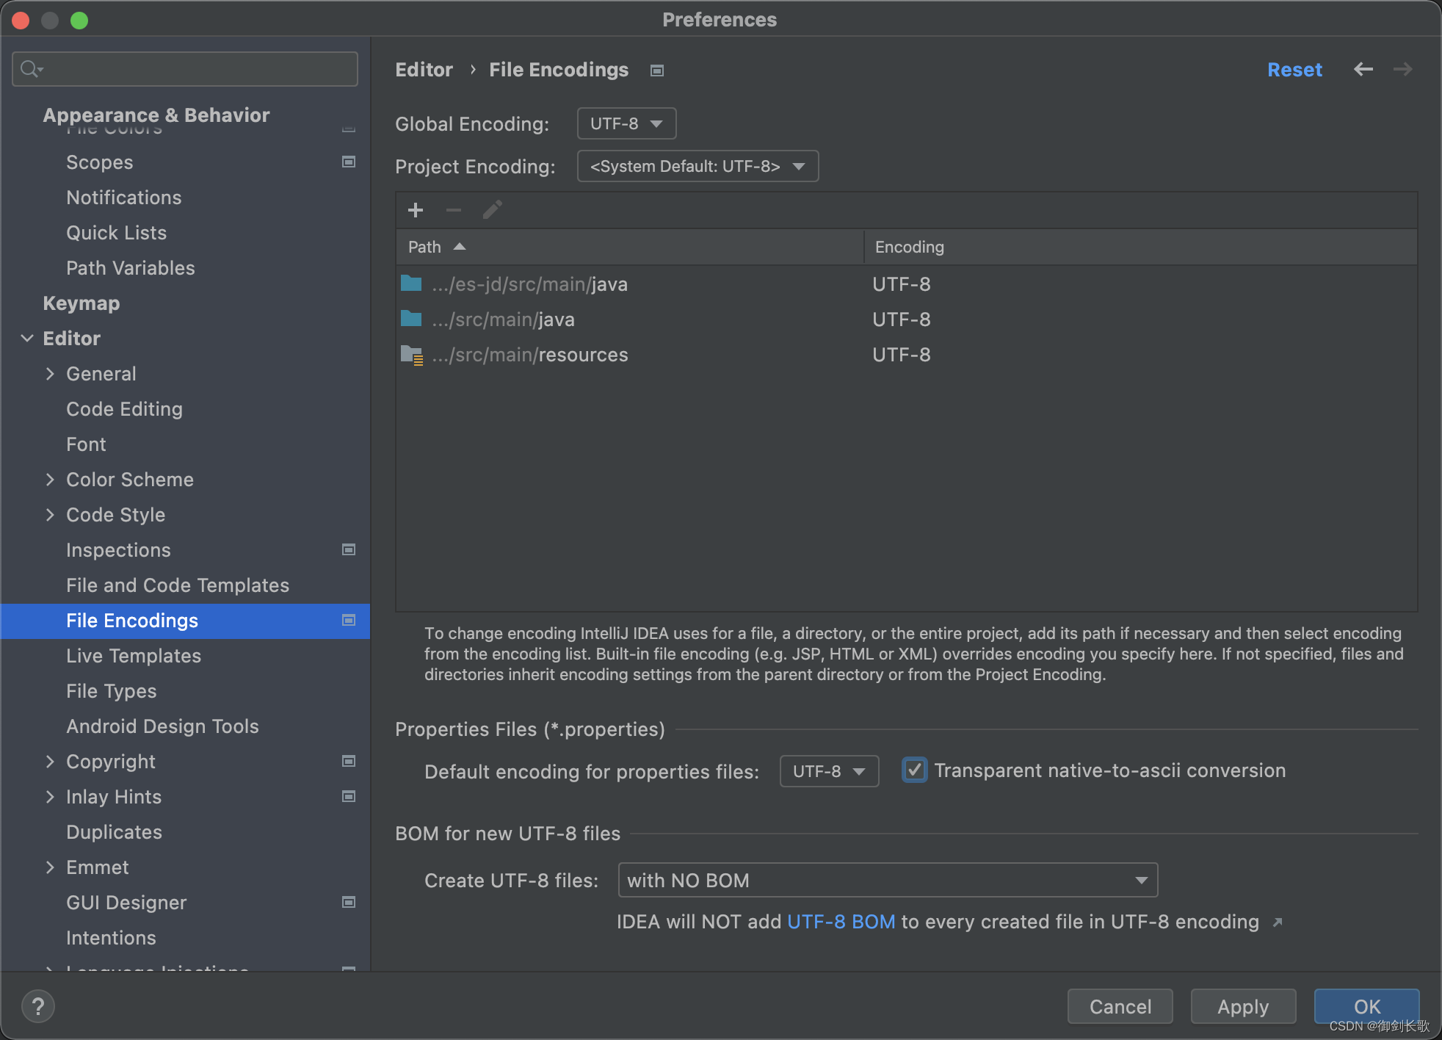Image resolution: width=1442 pixels, height=1040 pixels.
Task: Collapse the Editor settings section
Action: tap(27, 339)
